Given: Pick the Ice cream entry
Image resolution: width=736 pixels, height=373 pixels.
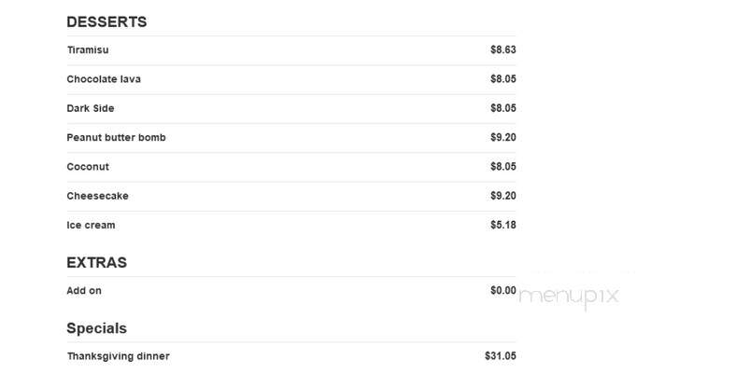Looking at the screenshot, I should [291, 225].
